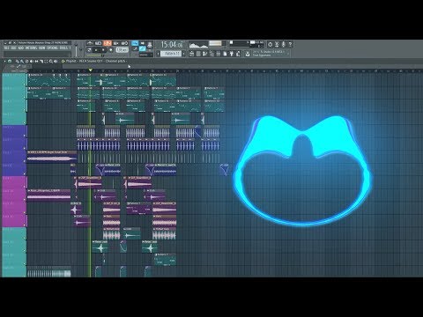Click the transport Record button
Viewport: 423px width, 317px height.
coord(111,49)
